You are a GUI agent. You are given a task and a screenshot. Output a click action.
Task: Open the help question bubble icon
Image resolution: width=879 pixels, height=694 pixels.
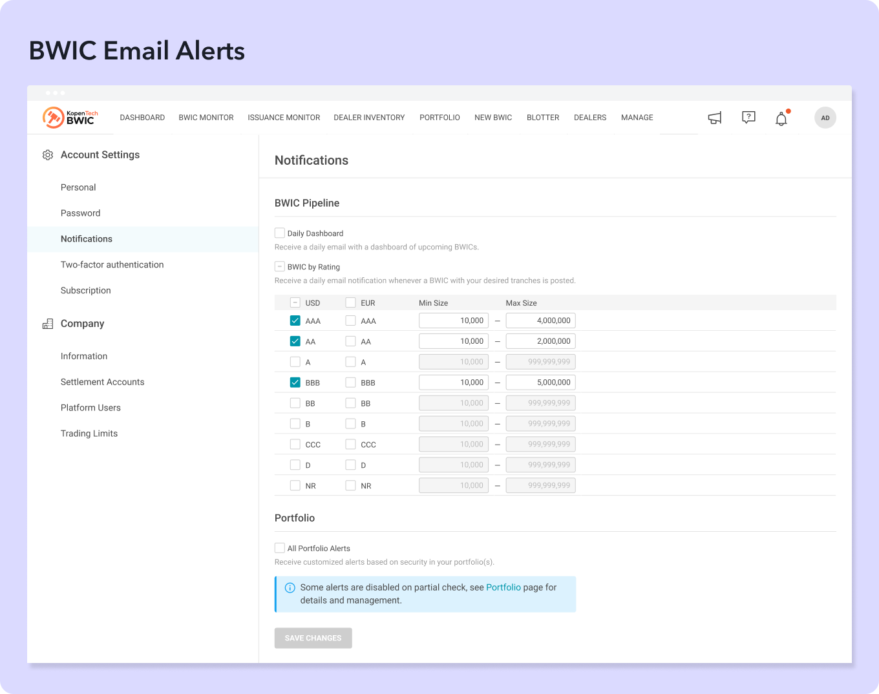pos(748,118)
